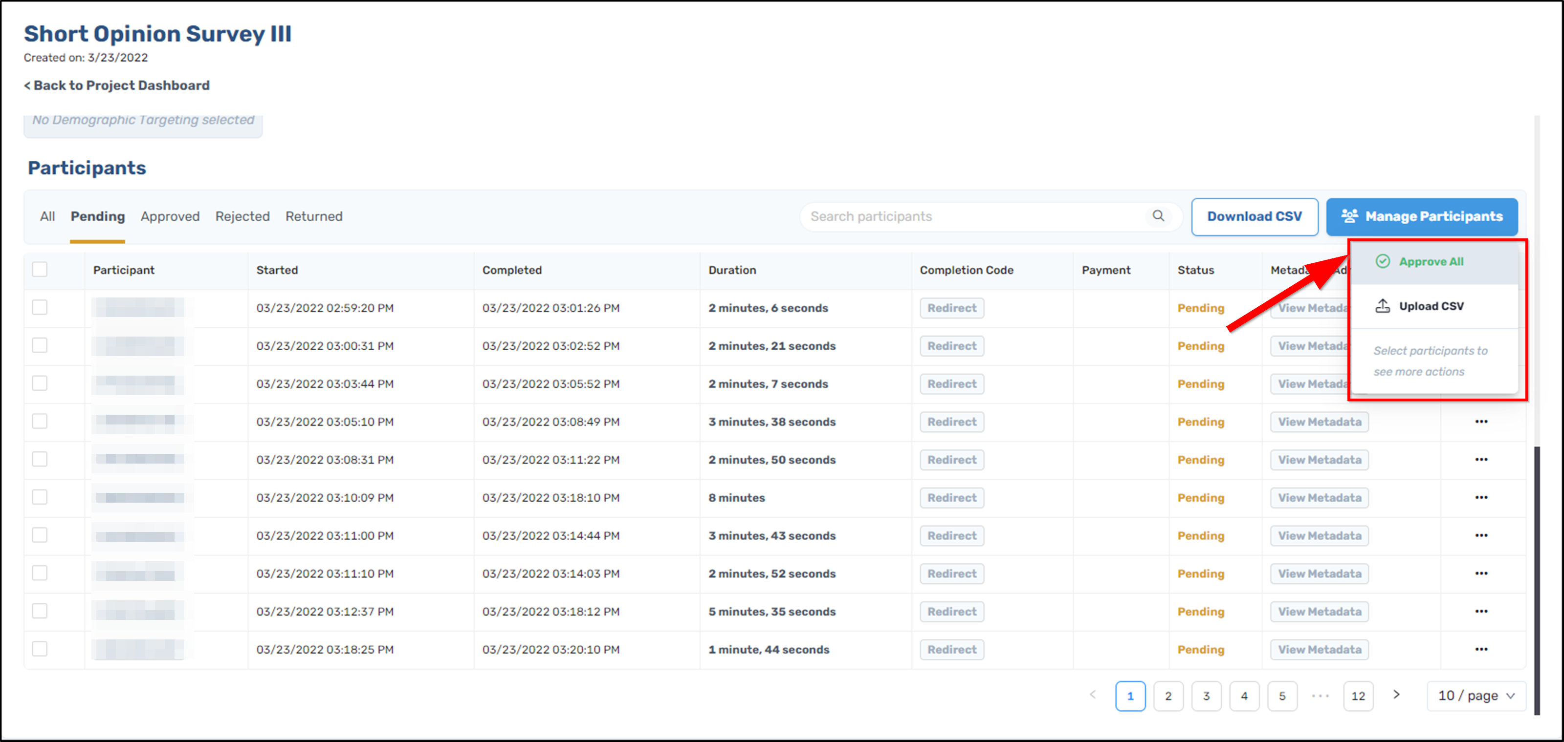Screen dimensions: 1564x742
Task: Click the Started column header
Action: [x=277, y=270]
